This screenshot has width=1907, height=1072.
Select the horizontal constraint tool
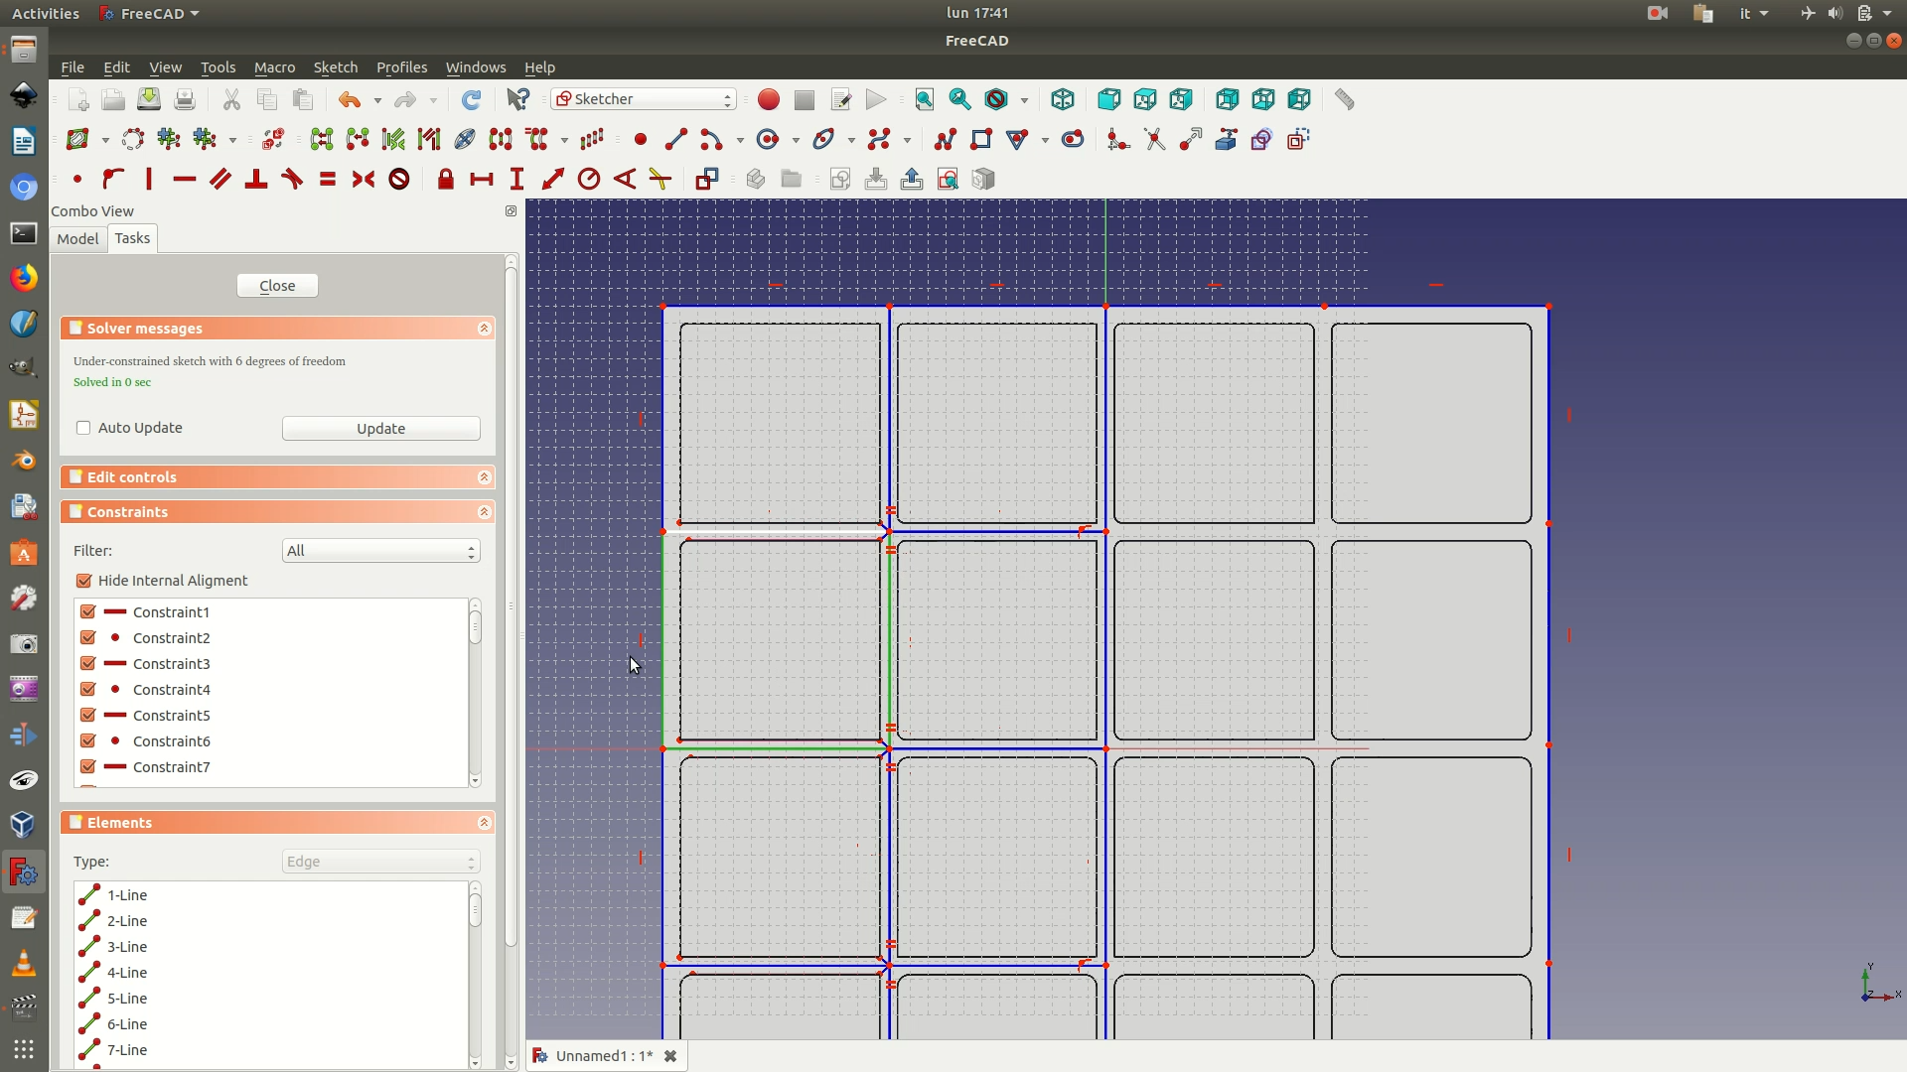click(185, 179)
